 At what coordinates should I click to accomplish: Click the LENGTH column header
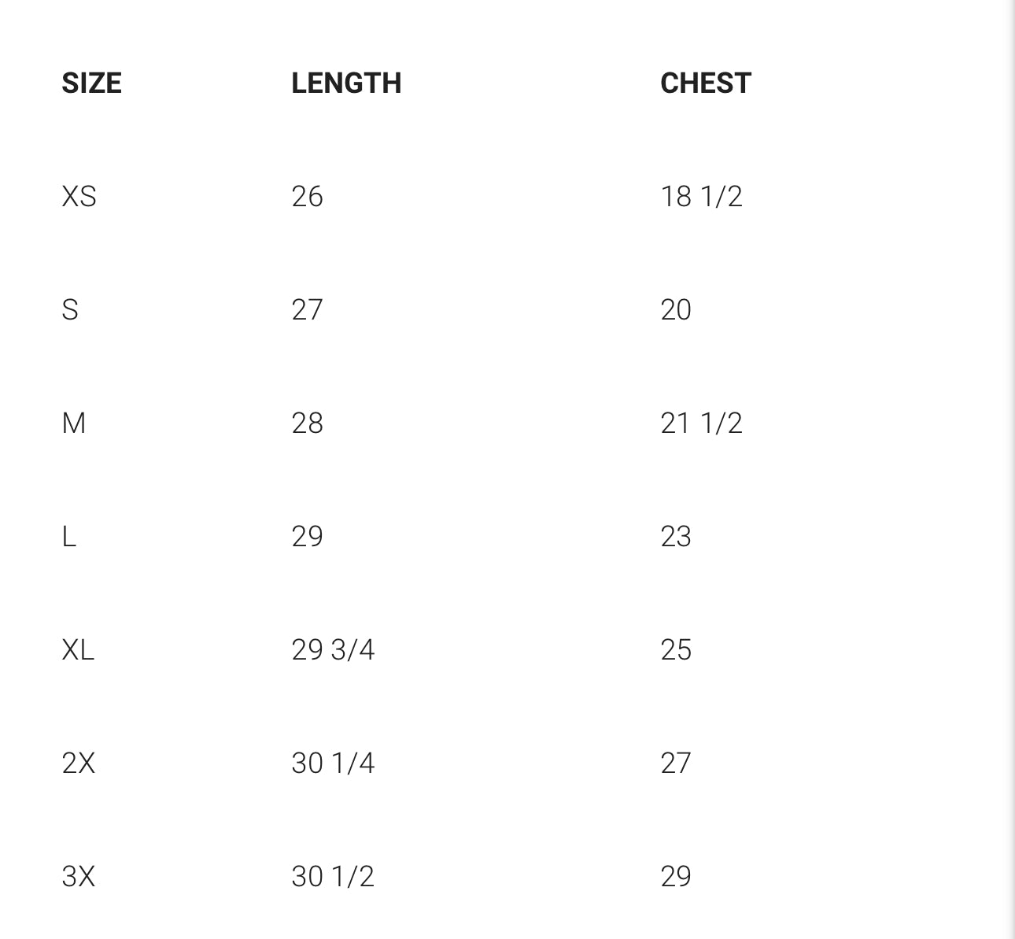pos(346,83)
